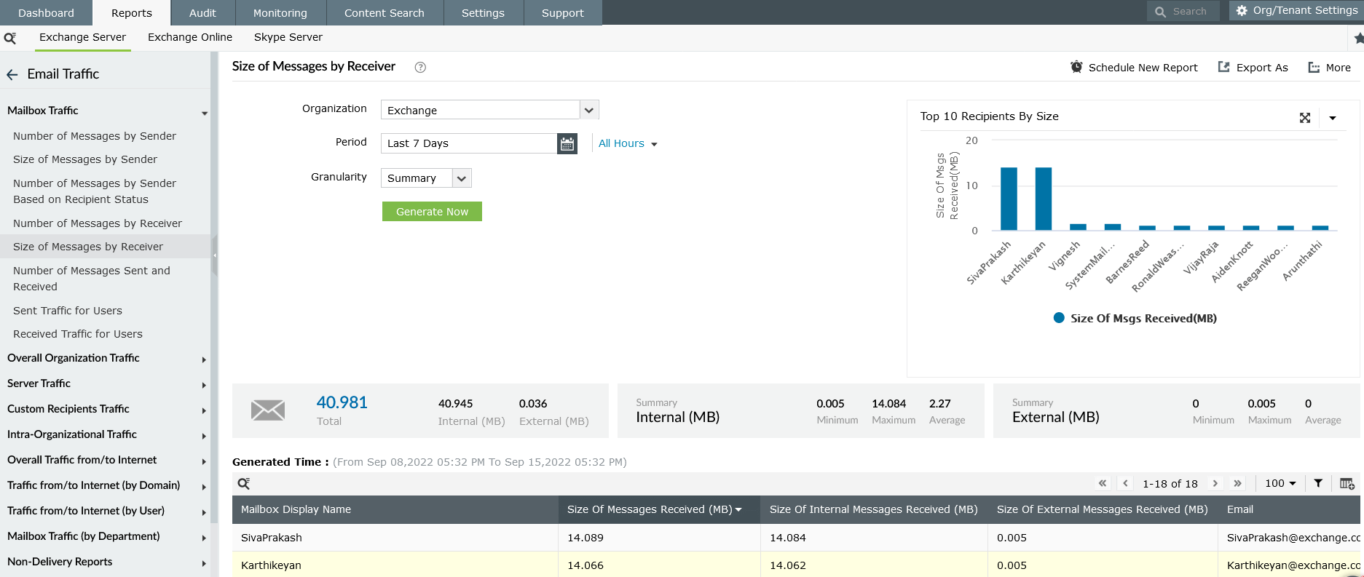1364x577 pixels.
Task: Switch to Exchange Online tab
Action: click(x=190, y=37)
